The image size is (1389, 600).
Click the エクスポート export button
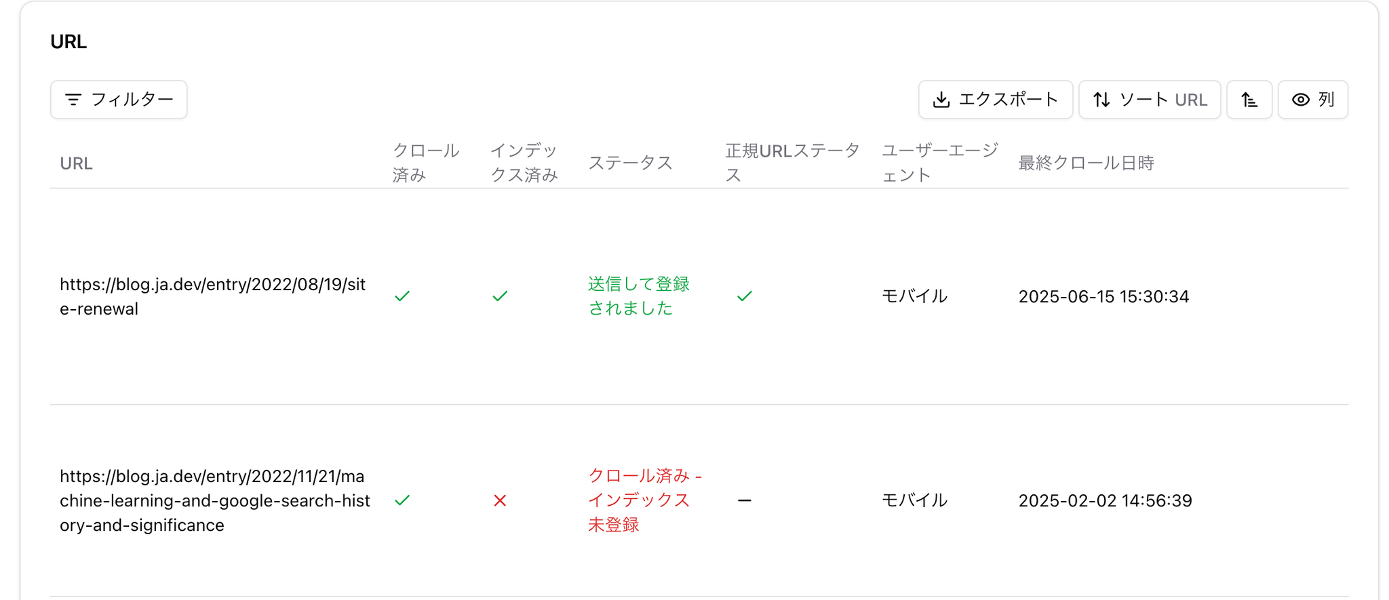[995, 100]
